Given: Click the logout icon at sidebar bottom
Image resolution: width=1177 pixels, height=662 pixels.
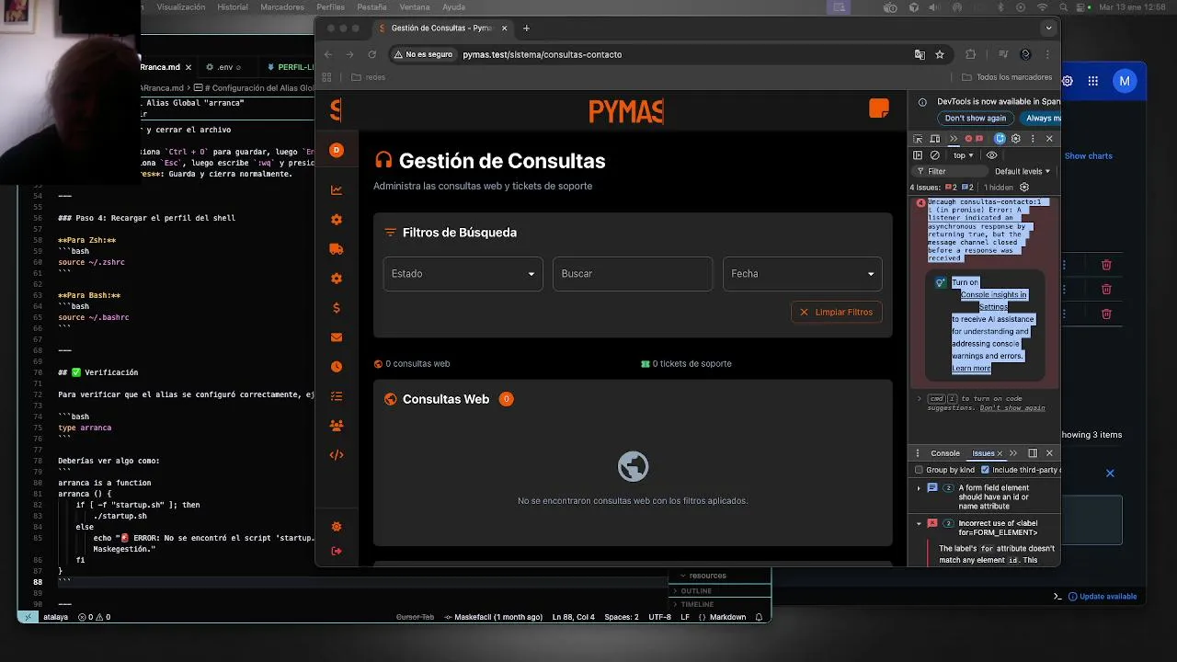Looking at the screenshot, I should (337, 551).
